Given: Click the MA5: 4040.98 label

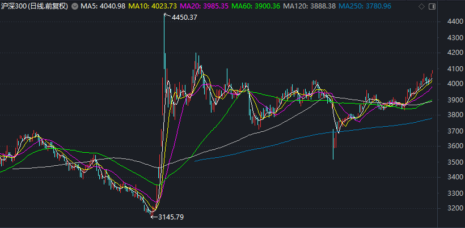Looking at the screenshot, I should point(103,6).
